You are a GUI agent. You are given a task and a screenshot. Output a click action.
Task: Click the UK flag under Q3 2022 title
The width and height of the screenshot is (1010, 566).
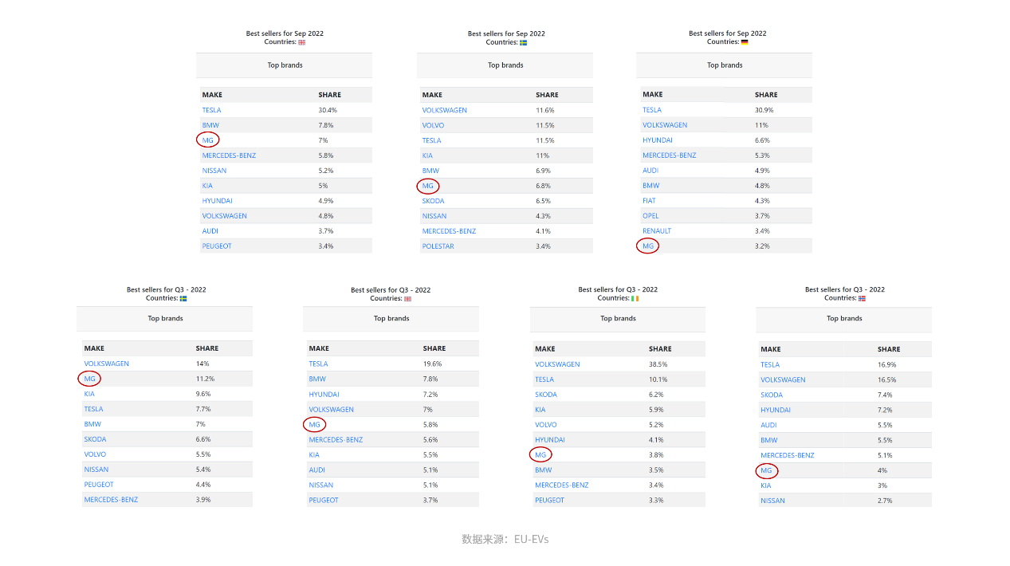(408, 300)
